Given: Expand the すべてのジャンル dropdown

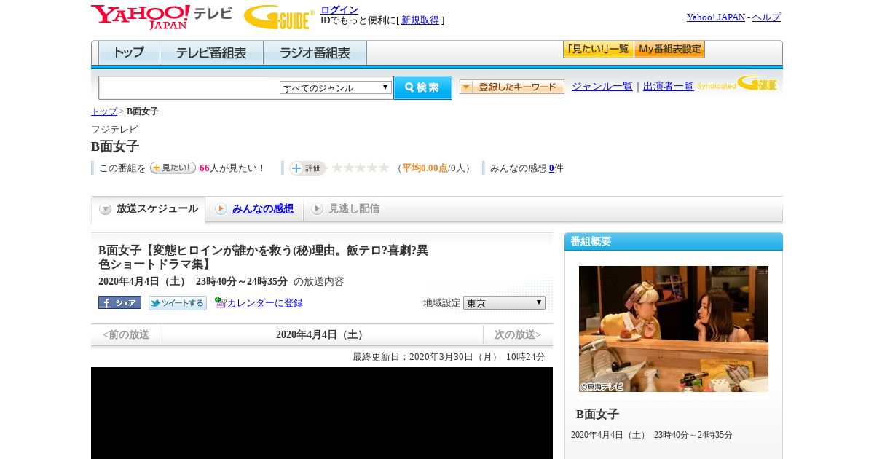Looking at the screenshot, I should pos(336,87).
